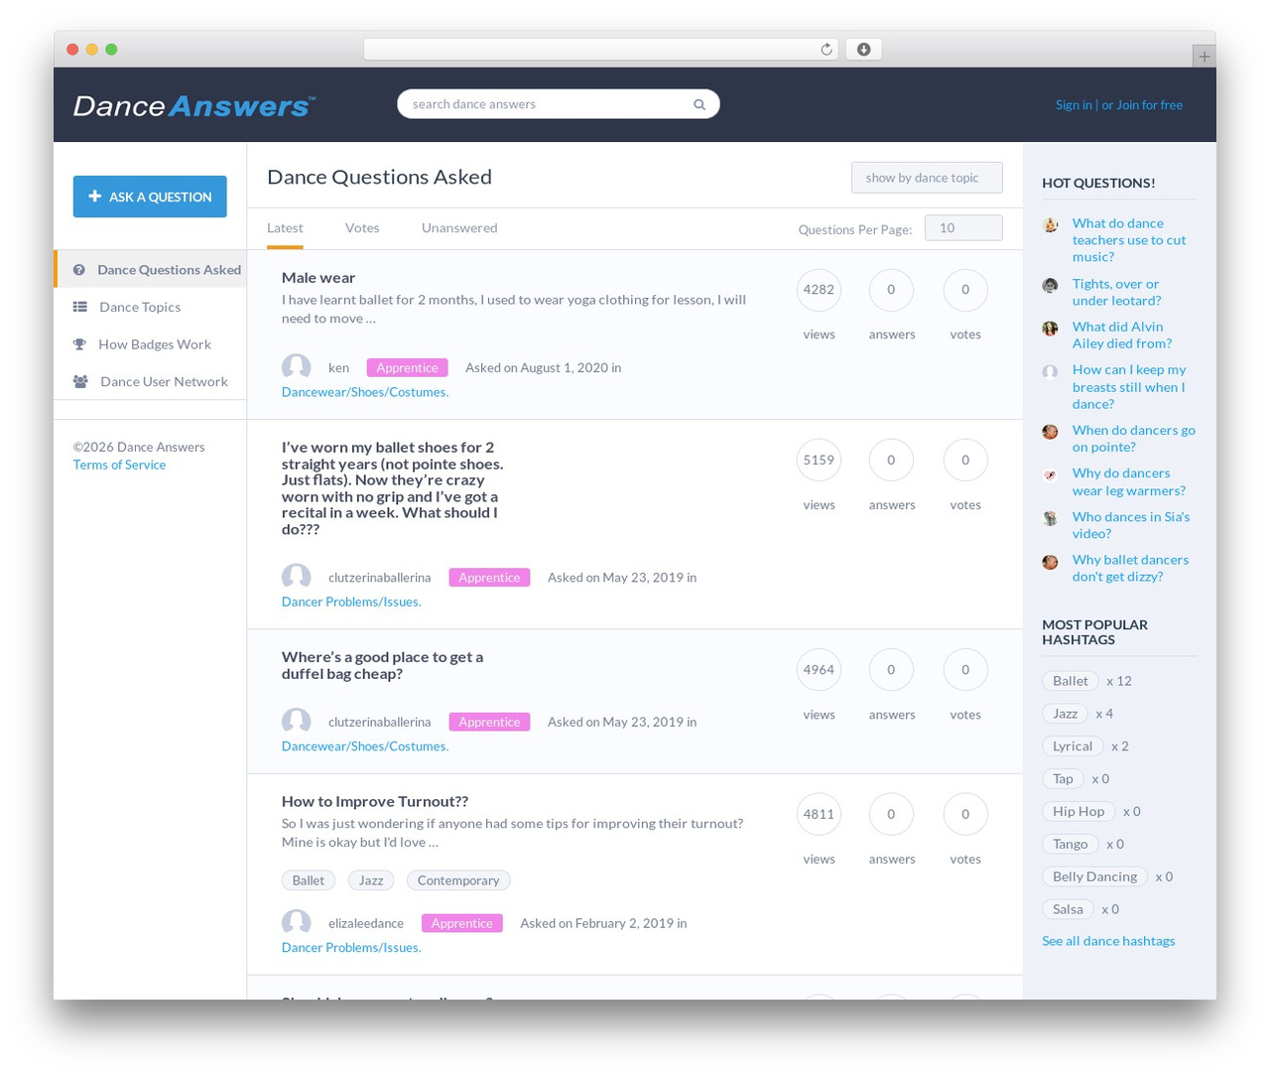Click avatar beside 'Why ballet dancers don't get dizzy?'
Image resolution: width=1270 pixels, height=1076 pixels.
[x=1050, y=562]
